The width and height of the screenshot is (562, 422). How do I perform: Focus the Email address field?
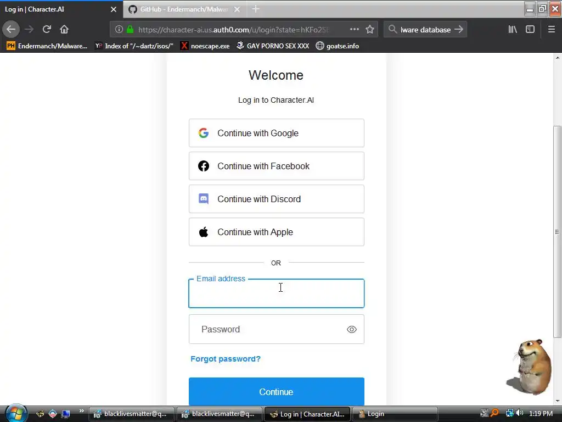tap(277, 293)
